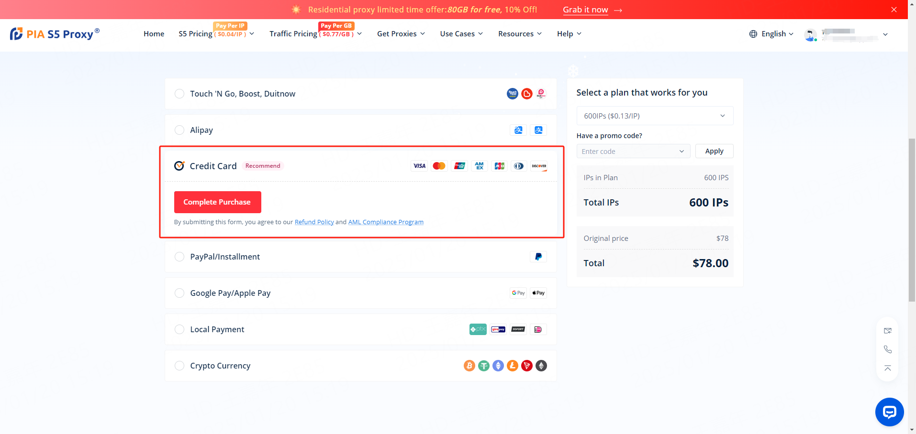The width and height of the screenshot is (916, 434).
Task: Choose Crypto Currency payment method
Action: coord(179,366)
